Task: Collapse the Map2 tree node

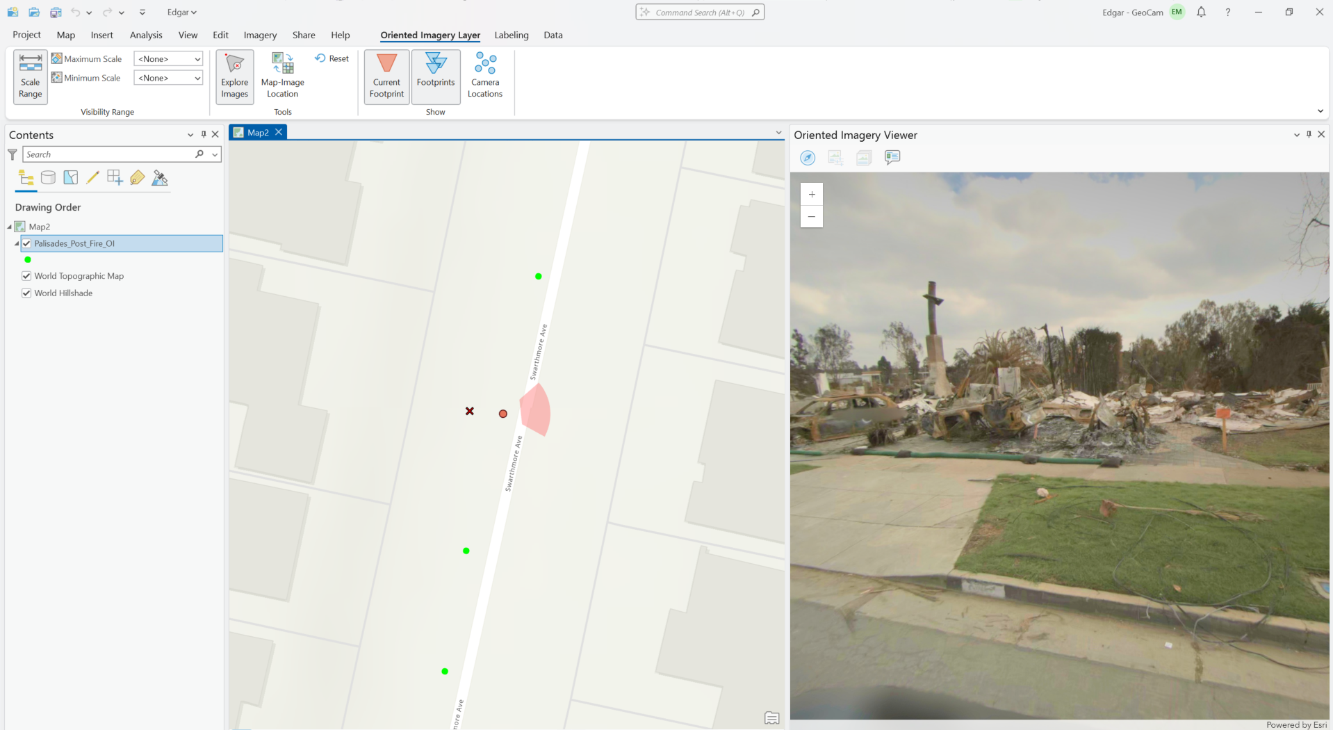Action: 9,227
